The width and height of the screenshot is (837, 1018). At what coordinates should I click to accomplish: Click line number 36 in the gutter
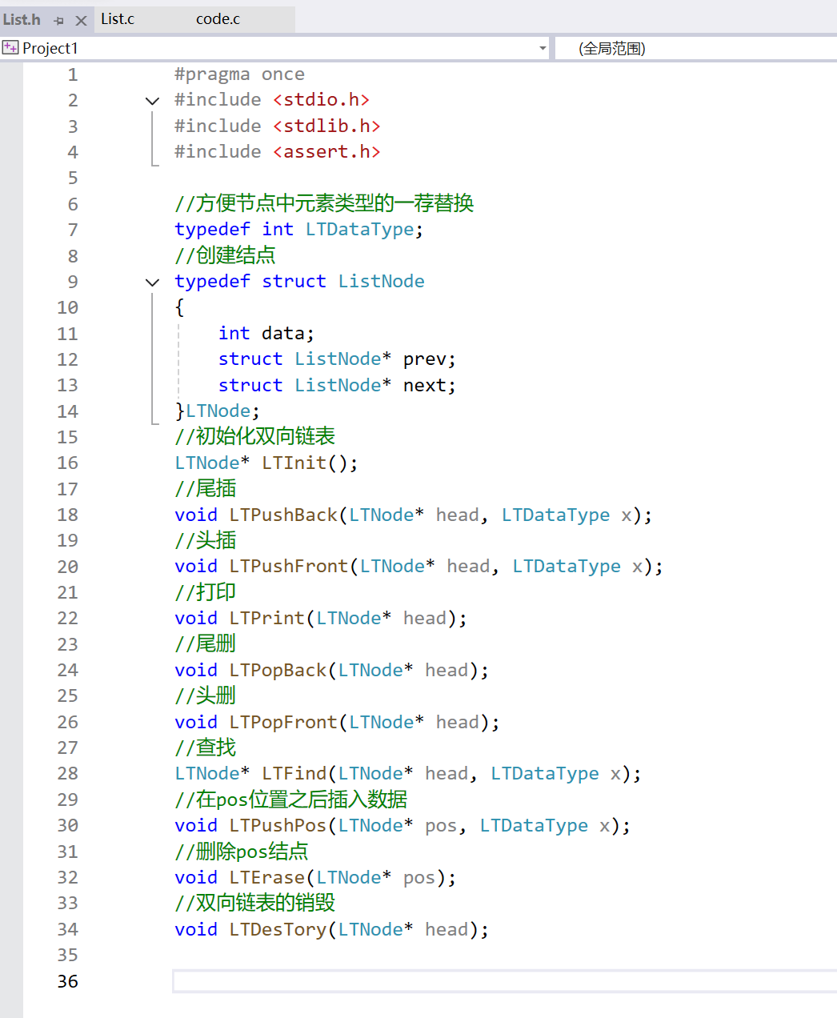coord(68,981)
